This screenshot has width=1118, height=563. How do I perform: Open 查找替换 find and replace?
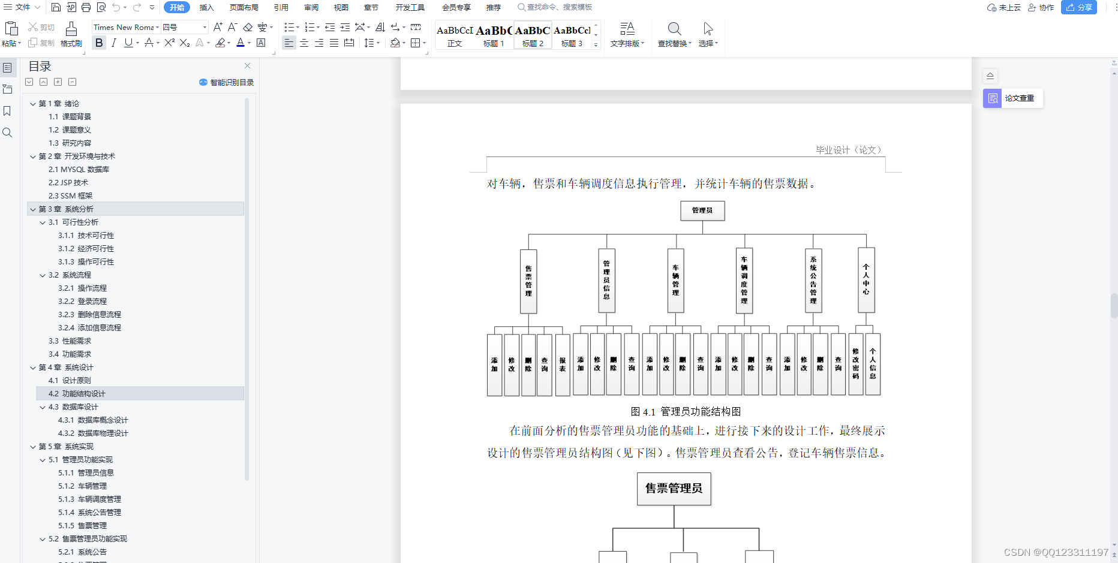click(674, 35)
